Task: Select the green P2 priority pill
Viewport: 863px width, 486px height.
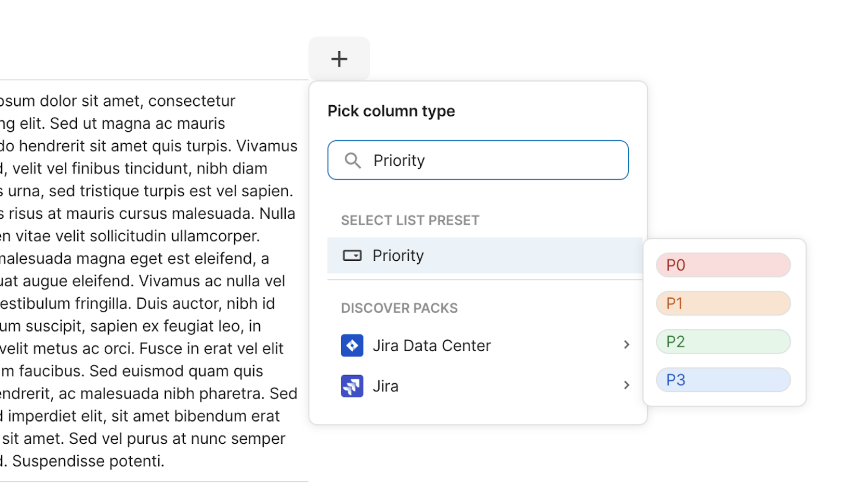Action: [x=723, y=342]
